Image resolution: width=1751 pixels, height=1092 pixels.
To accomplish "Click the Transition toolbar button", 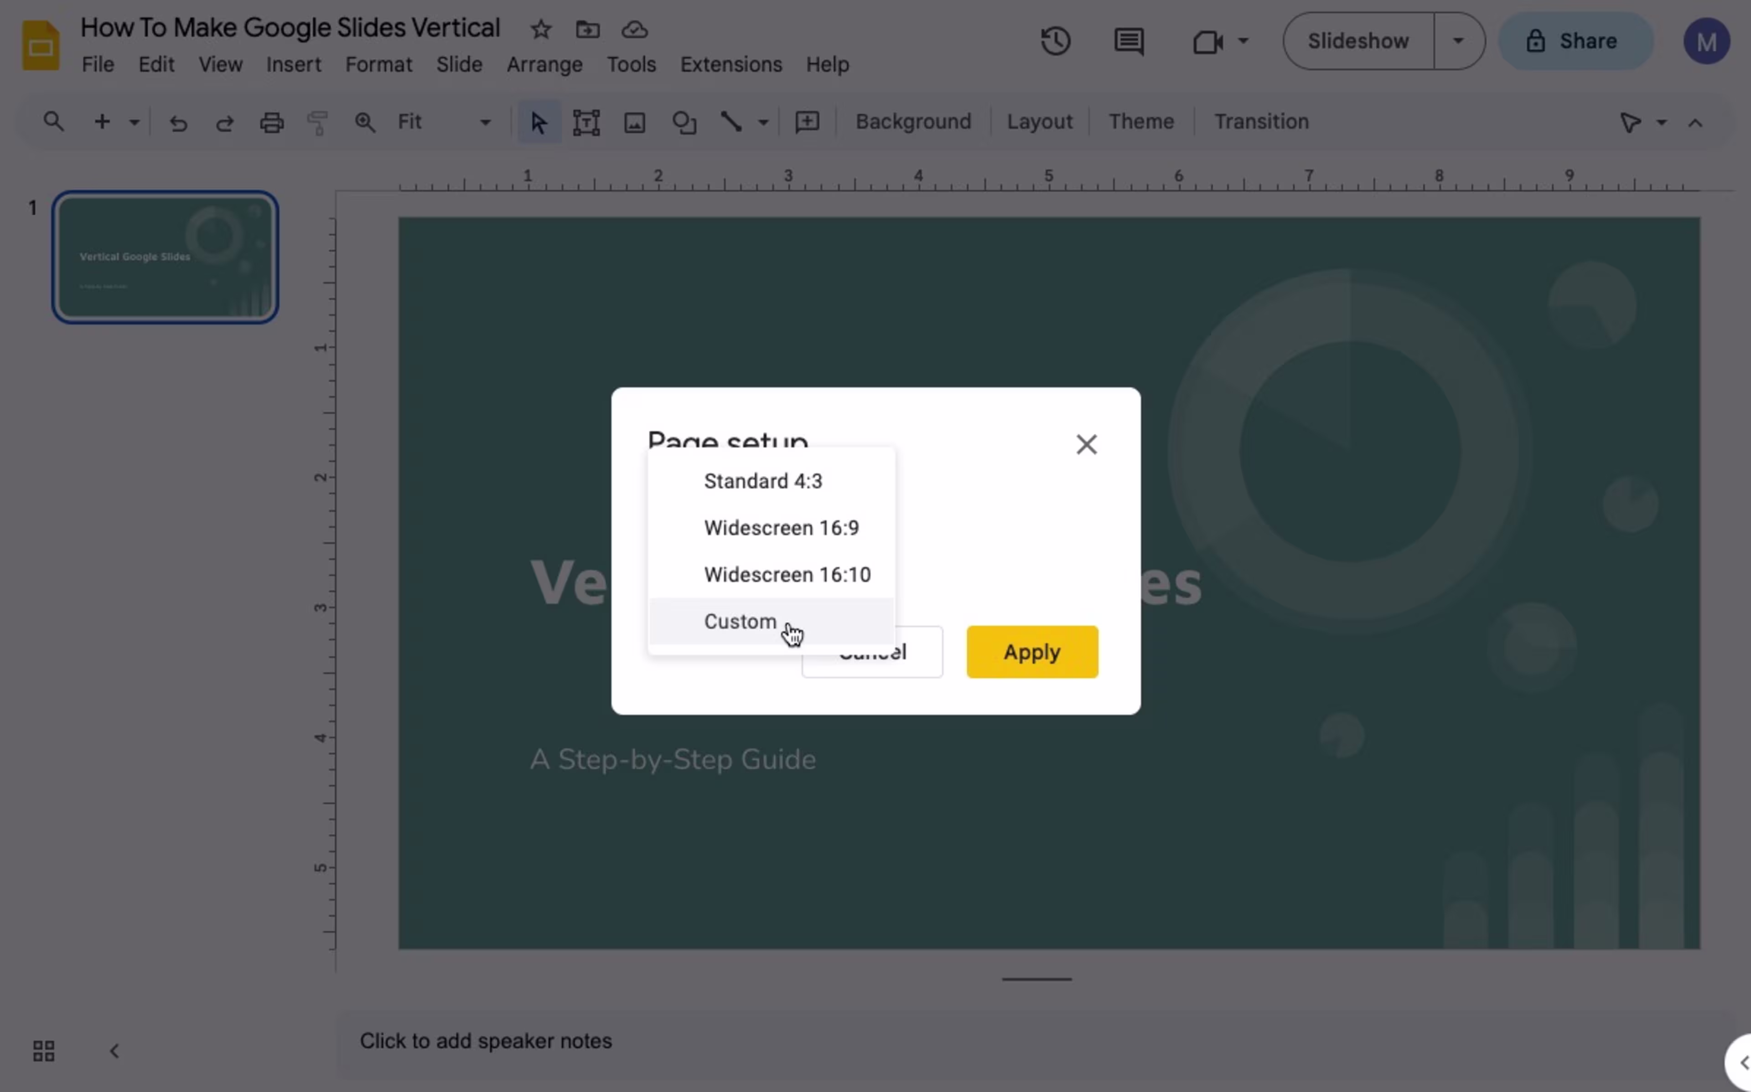I will 1261,121.
